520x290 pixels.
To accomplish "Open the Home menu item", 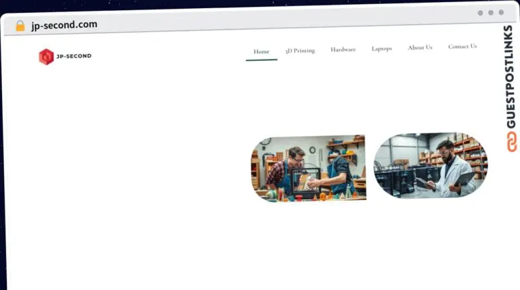I will click(x=261, y=51).
